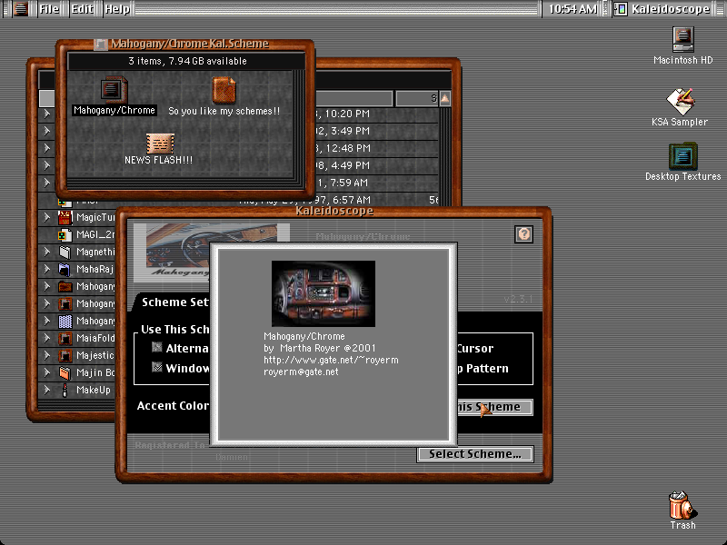This screenshot has width=727, height=545.
Task: Open the Apple menu icon in the menu bar
Action: [x=20, y=9]
